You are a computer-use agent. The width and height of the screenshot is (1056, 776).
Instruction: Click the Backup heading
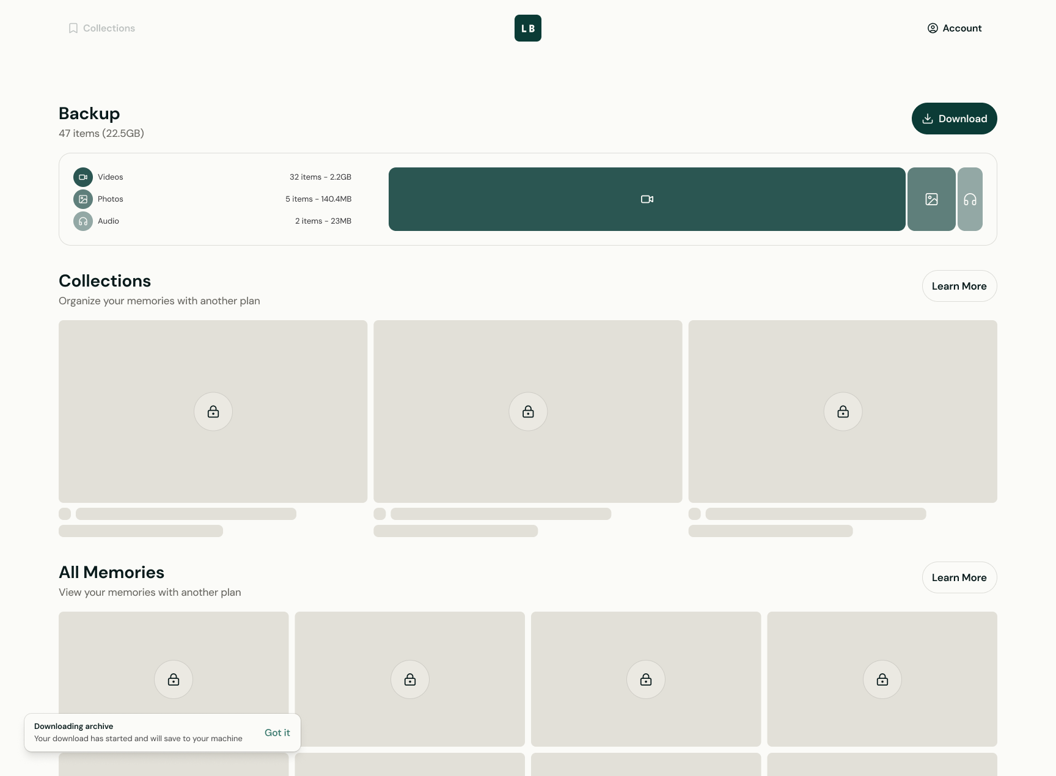click(89, 114)
